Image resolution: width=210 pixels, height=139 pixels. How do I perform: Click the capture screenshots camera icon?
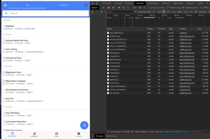pyautogui.click(x=119, y=8)
